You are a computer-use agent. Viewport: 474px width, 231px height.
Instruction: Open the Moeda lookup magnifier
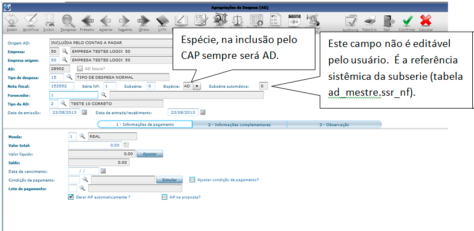coord(82,136)
